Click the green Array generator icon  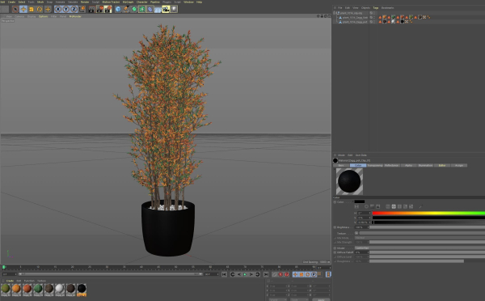[142, 9]
